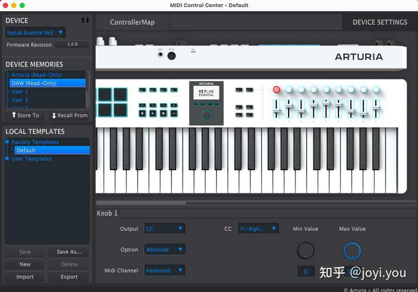This screenshot has height=292, width=418.
Task: Switch to the ControllerMap tab
Action: click(x=132, y=22)
